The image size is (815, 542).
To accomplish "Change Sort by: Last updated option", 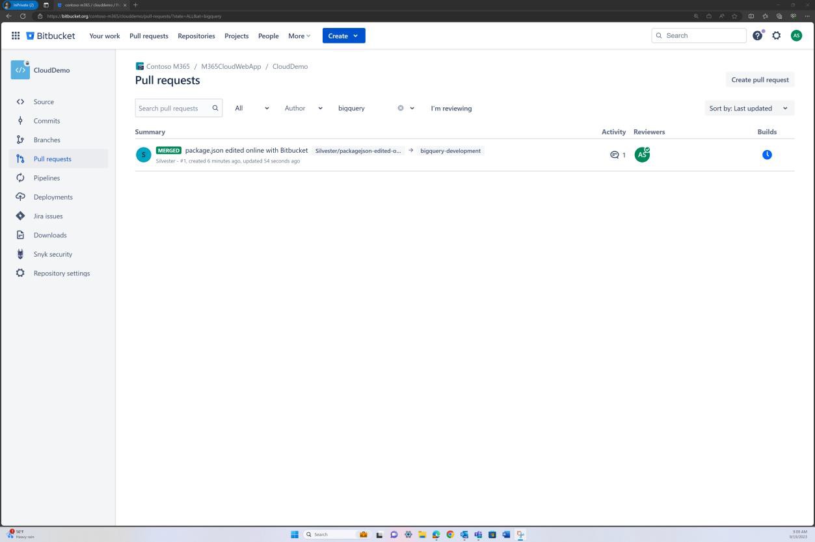I will click(x=748, y=108).
